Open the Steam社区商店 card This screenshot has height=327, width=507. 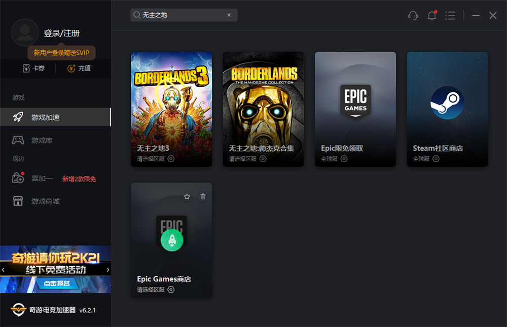(448, 110)
